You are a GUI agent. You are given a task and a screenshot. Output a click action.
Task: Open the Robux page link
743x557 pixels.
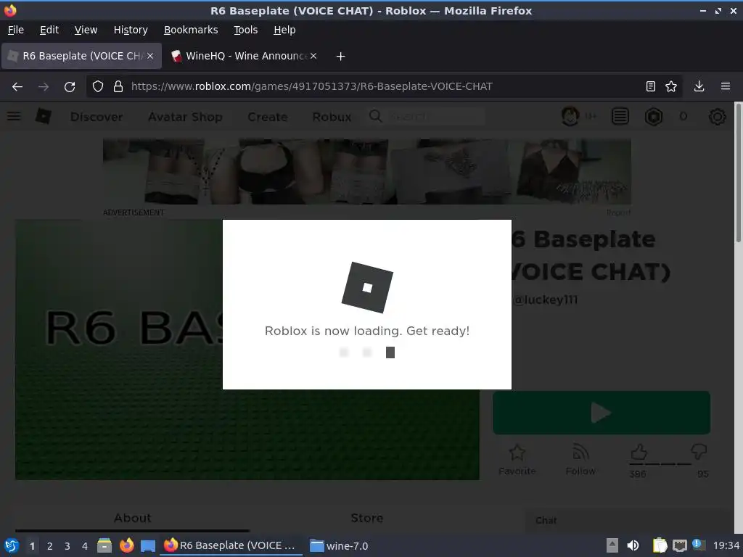332,117
